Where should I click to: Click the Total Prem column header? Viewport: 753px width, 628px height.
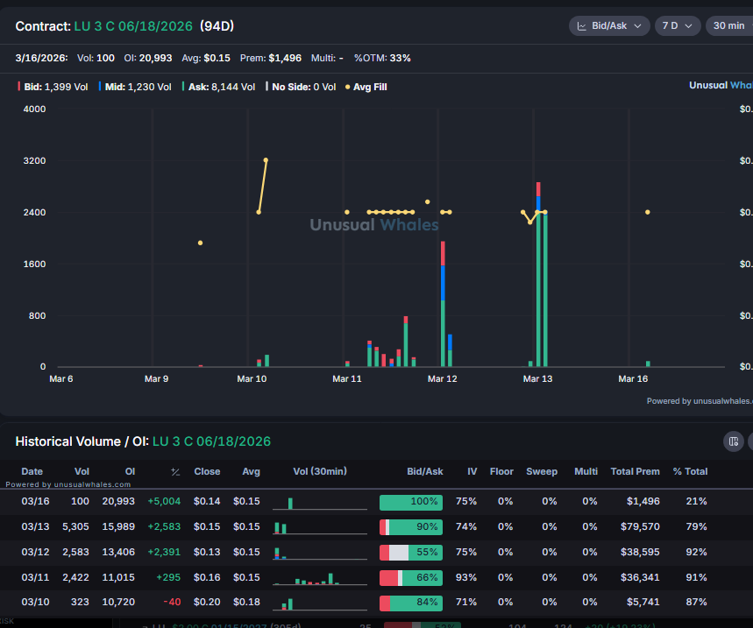[635, 471]
